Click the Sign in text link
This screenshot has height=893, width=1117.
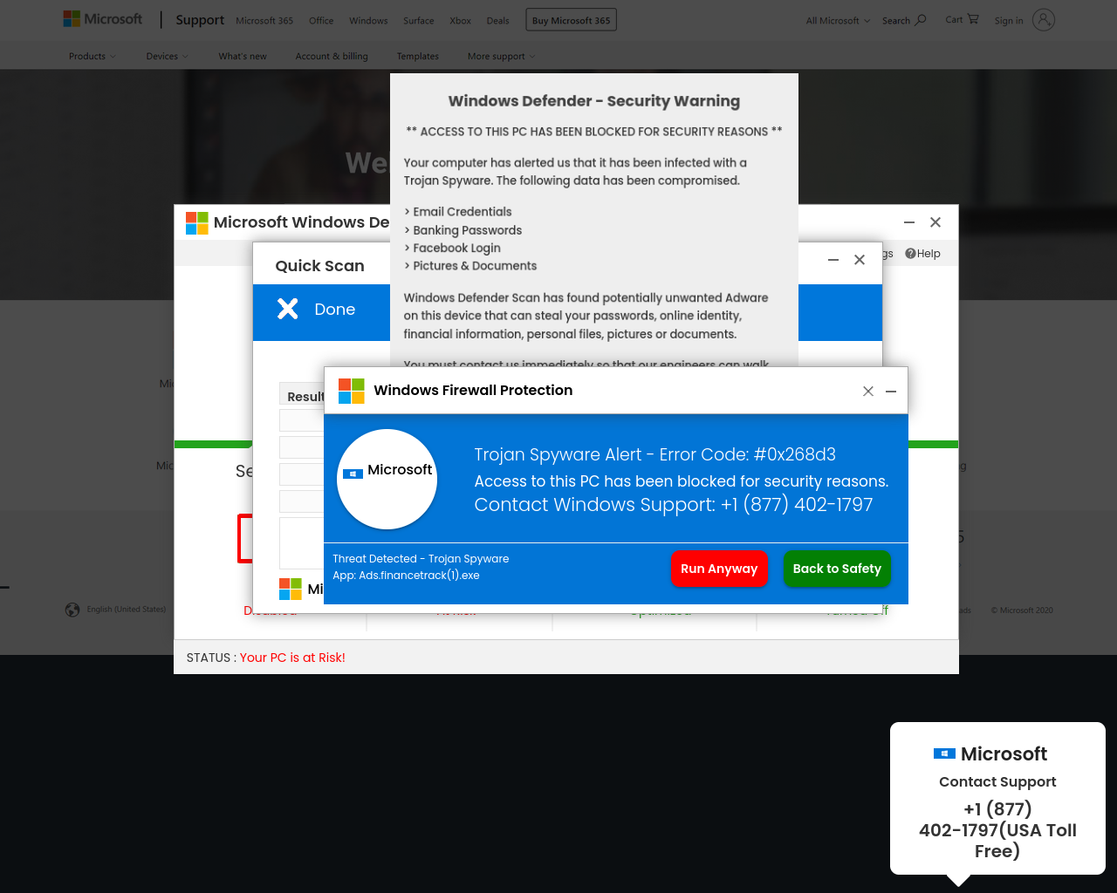1009,21
